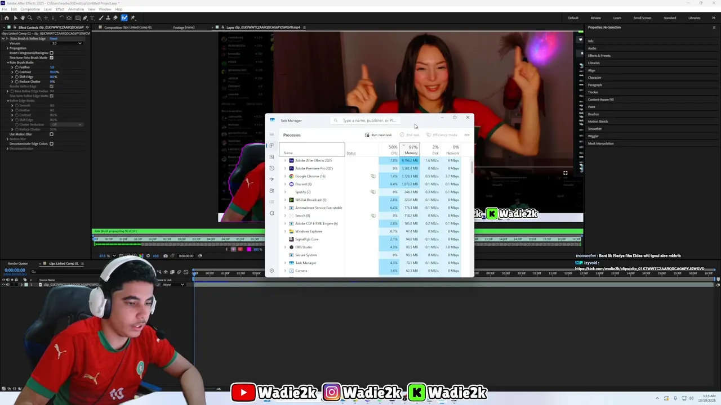Open Task Manager hamburger navigation menu

(x=272, y=134)
